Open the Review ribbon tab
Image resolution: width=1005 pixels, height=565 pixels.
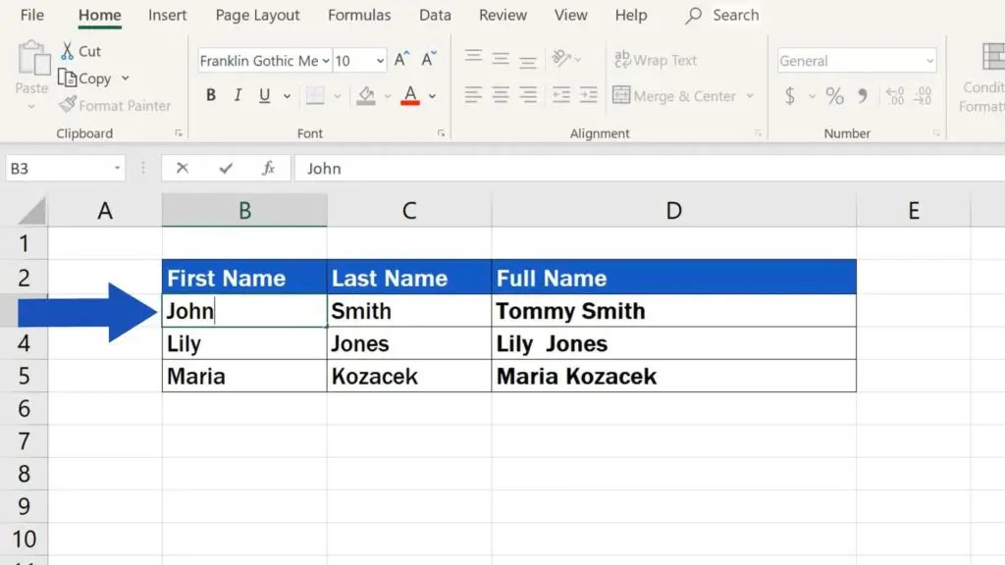[x=502, y=15]
